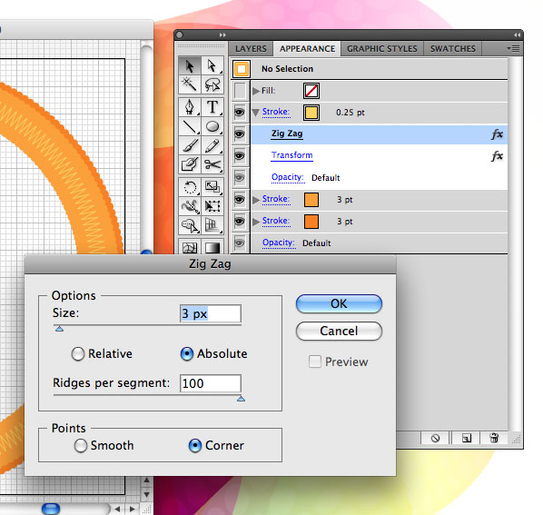This screenshot has height=515, width=543.
Task: Expand the lighter orange 3 pt Stroke
Action: tap(256, 200)
